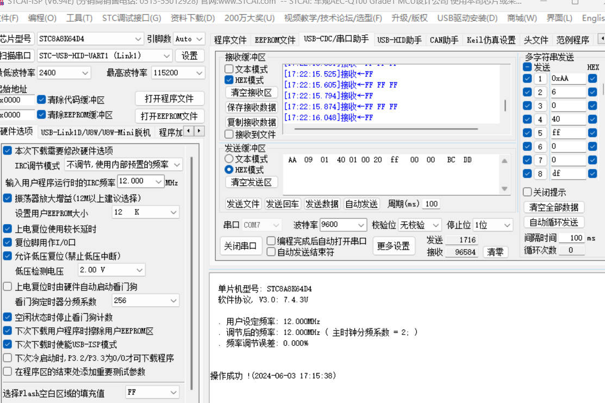
Task: Enable 关闭提示 checkbox
Action: (527, 192)
